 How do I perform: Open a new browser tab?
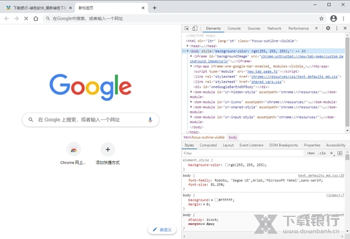click(x=155, y=8)
